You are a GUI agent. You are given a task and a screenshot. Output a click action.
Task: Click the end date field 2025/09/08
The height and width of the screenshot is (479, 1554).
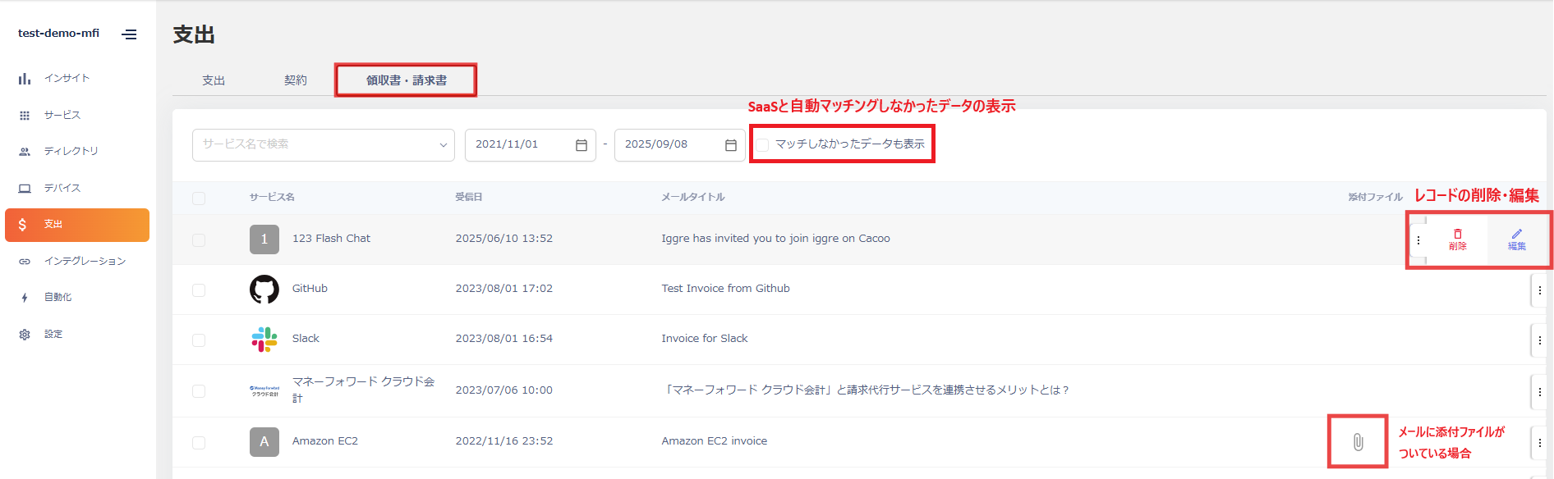(680, 145)
